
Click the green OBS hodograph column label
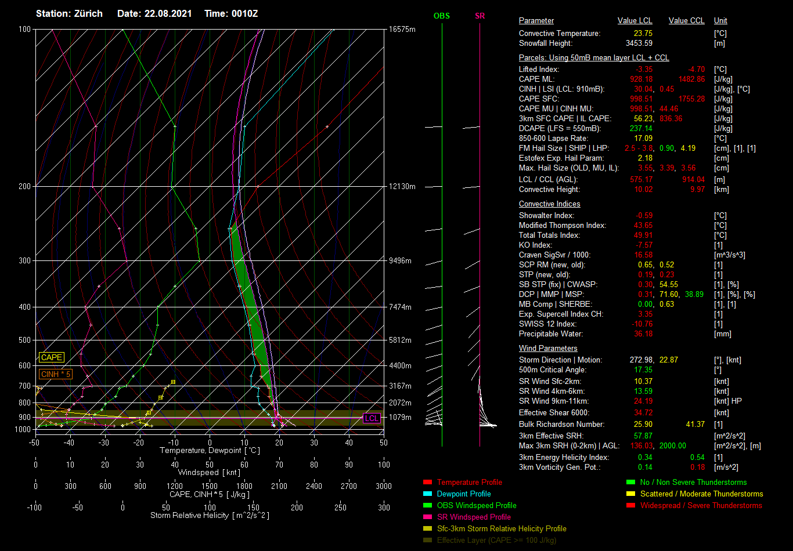click(x=441, y=16)
